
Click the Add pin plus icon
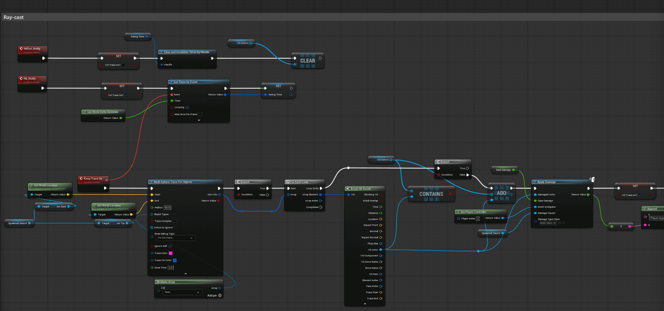pyautogui.click(x=220, y=296)
